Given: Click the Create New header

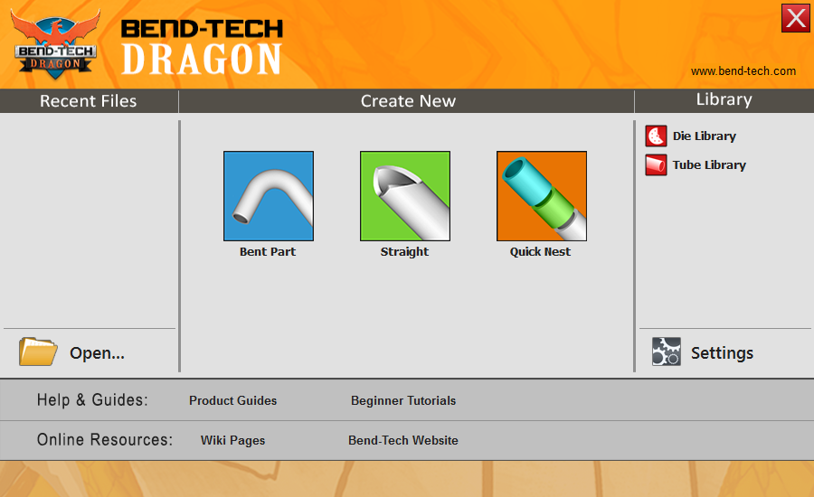Looking at the screenshot, I should click(x=408, y=100).
